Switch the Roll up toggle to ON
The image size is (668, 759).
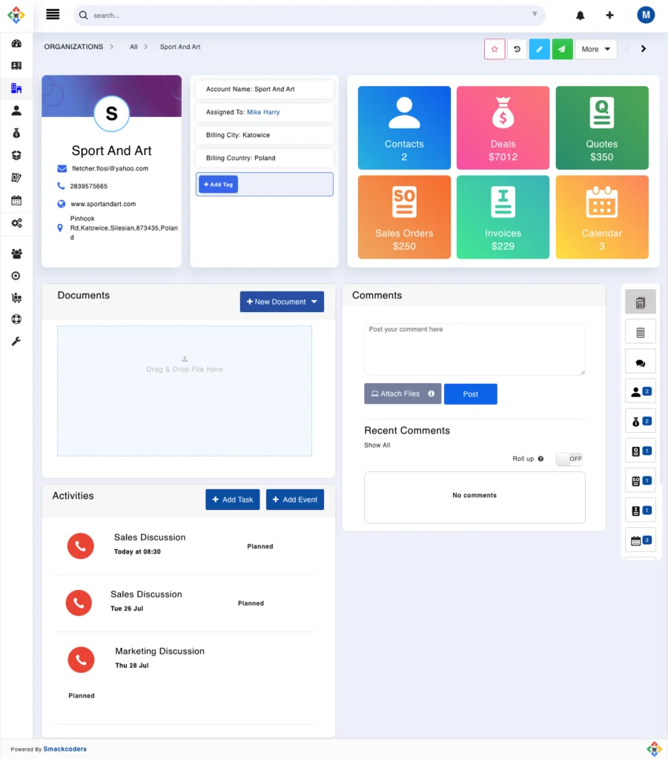tap(569, 458)
